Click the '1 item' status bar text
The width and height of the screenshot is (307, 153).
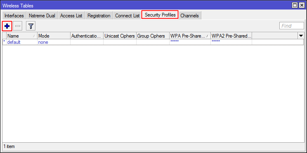click(x=9, y=146)
